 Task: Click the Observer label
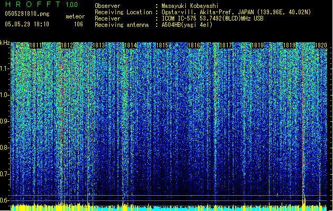point(107,6)
